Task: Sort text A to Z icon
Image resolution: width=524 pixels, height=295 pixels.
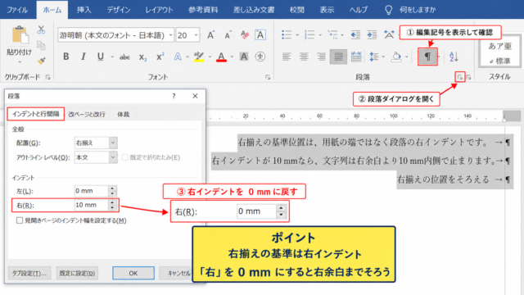Action: pyautogui.click(x=454, y=57)
